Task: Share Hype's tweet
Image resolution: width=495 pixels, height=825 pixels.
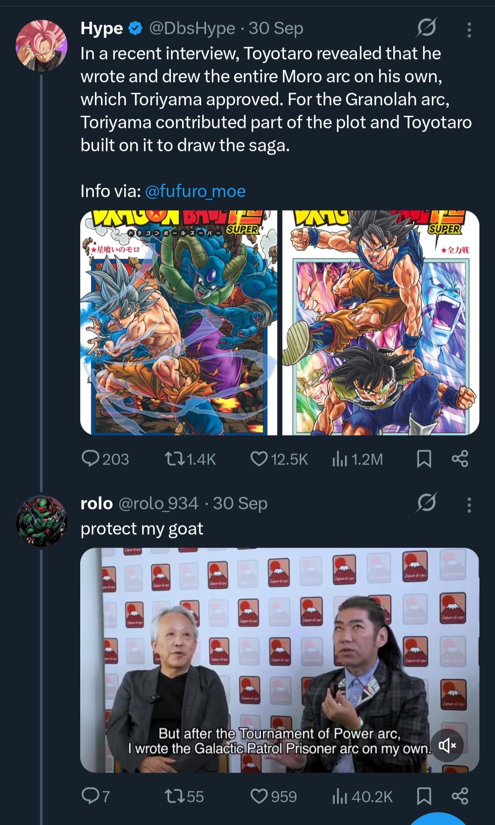Action: 460,459
